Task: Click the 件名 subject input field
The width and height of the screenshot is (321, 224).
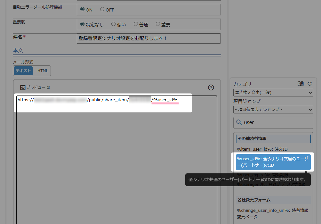Action: pyautogui.click(x=149, y=38)
